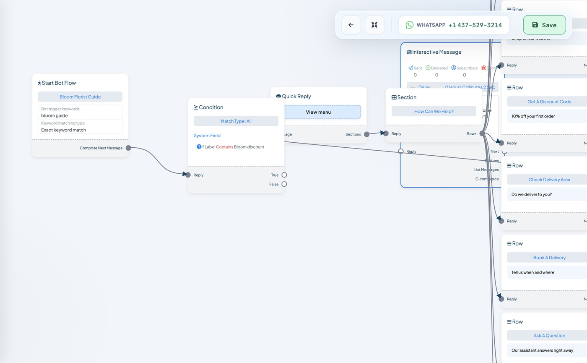Click the Delivered checkmark icon
Viewport: 587px width, 363px height.
click(428, 68)
